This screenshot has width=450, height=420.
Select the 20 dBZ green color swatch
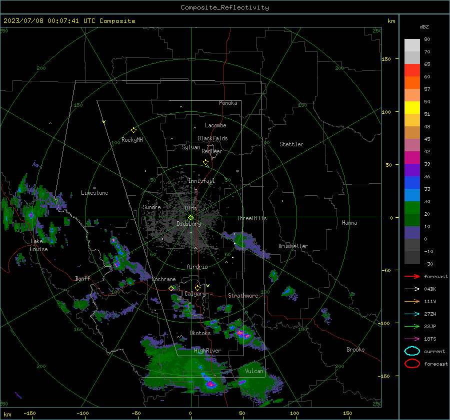click(412, 220)
